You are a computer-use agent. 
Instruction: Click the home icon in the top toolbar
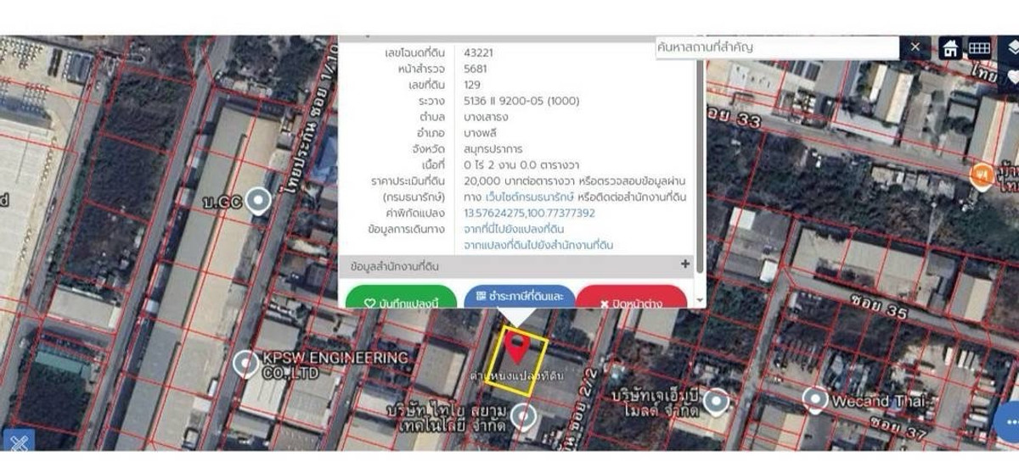(949, 48)
